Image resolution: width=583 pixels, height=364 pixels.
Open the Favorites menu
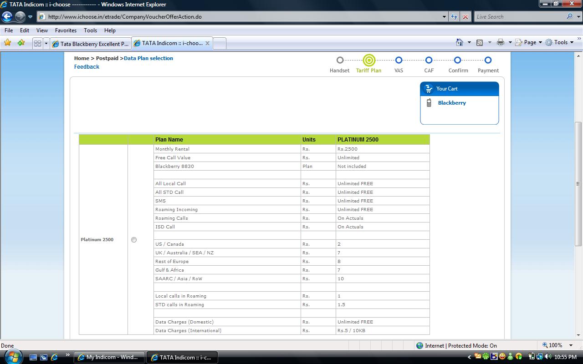66,30
